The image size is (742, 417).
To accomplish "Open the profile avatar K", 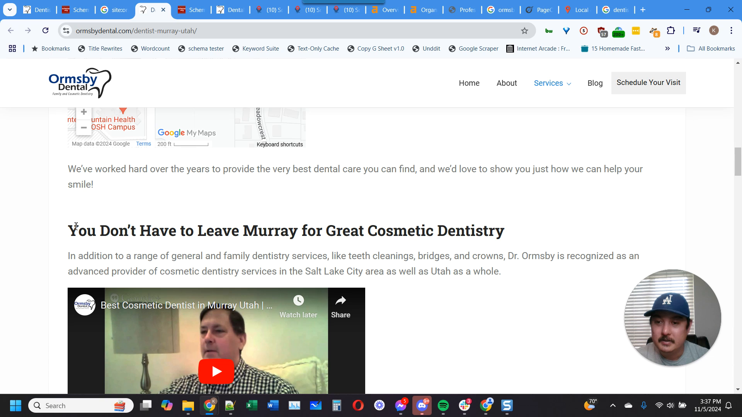I will point(714,31).
